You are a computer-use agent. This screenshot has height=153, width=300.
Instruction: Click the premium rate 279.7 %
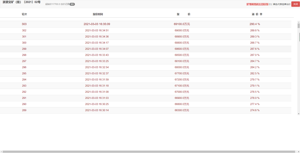(255, 79)
